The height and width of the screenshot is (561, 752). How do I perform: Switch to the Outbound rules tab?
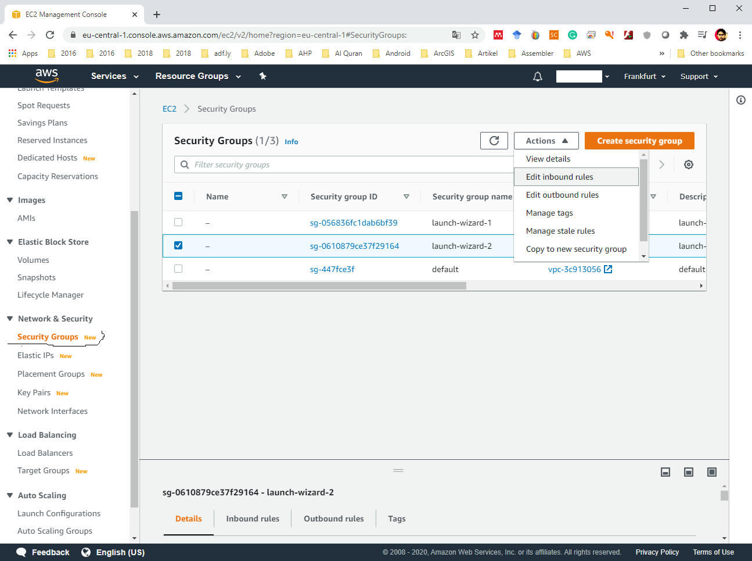pyautogui.click(x=334, y=519)
